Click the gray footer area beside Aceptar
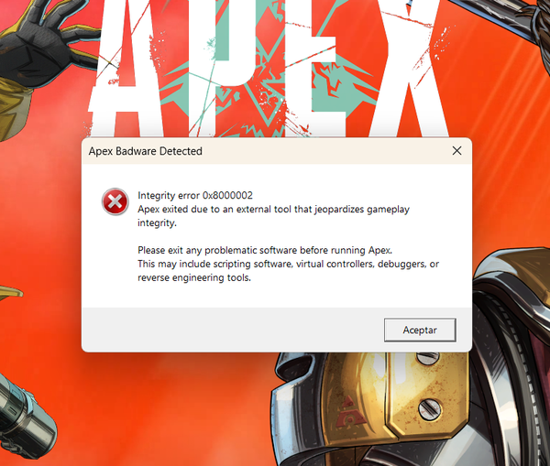This screenshot has width=550, height=466. point(229,330)
